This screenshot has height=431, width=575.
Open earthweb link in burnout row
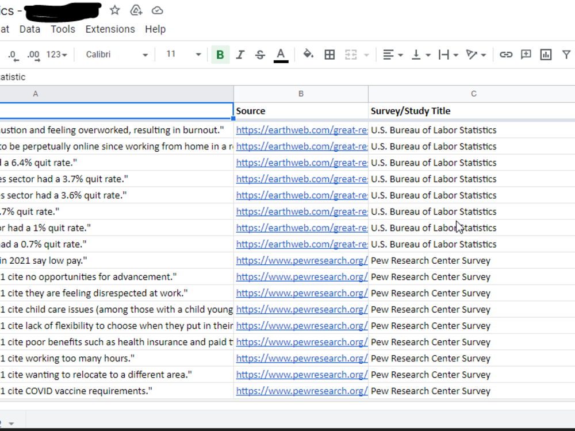[301, 130]
